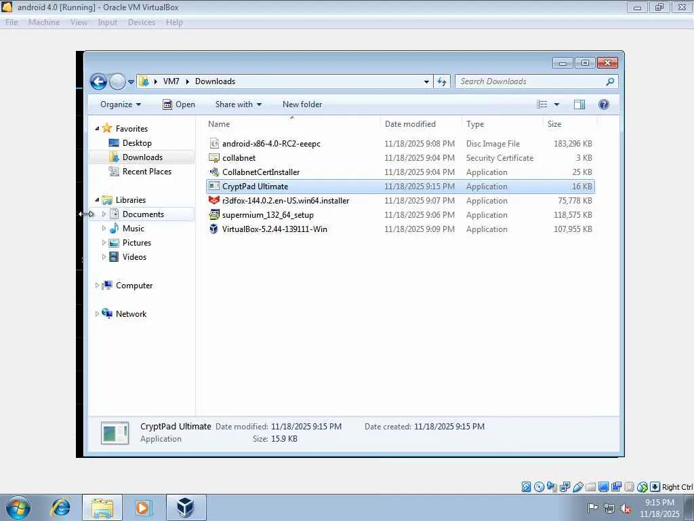Collapse the Favorites tree section

(97, 128)
